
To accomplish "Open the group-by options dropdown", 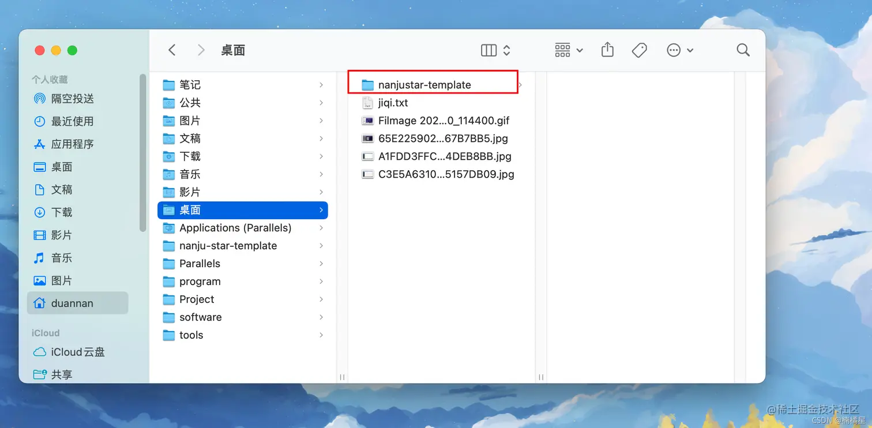I will tap(568, 50).
